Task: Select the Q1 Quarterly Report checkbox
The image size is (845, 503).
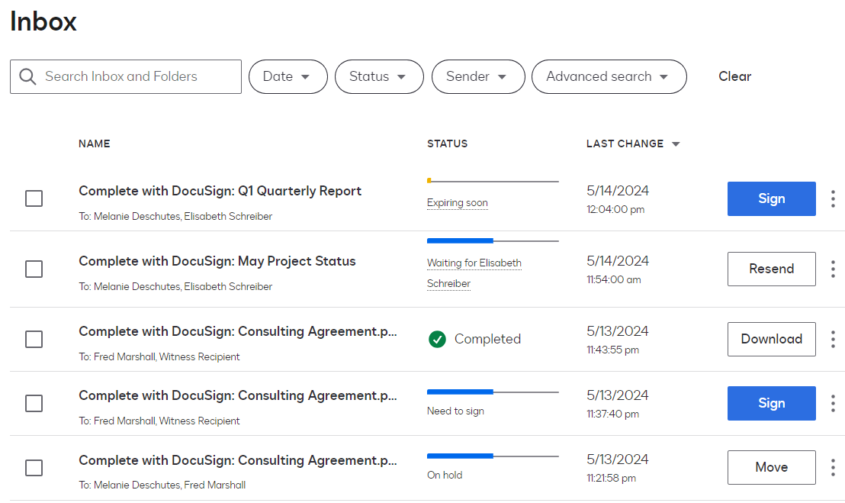Action: point(34,198)
